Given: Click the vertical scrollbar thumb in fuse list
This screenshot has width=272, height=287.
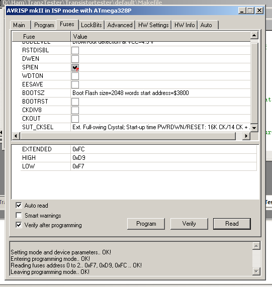Looking at the screenshot, I should pos(254,83).
